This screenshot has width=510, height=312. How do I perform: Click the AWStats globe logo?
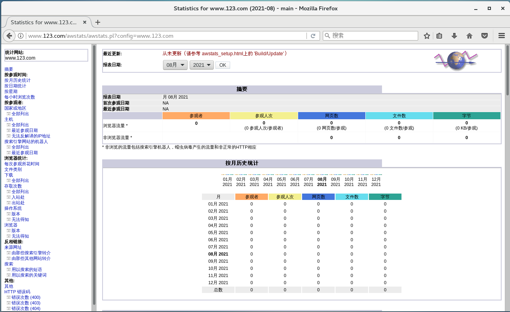tap(456, 60)
